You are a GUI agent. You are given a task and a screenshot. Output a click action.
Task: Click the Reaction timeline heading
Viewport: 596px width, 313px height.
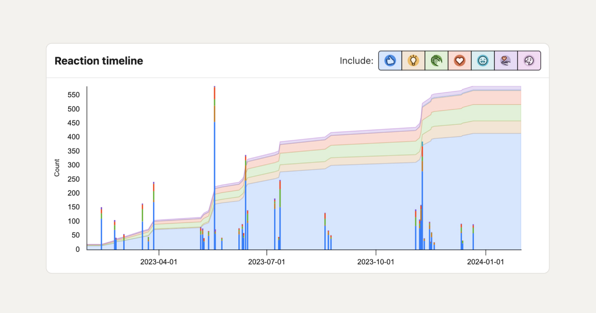pos(98,61)
